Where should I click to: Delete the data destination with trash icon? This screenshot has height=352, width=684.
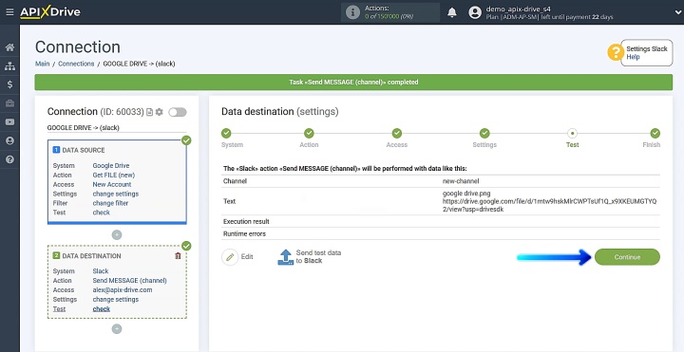tap(178, 256)
